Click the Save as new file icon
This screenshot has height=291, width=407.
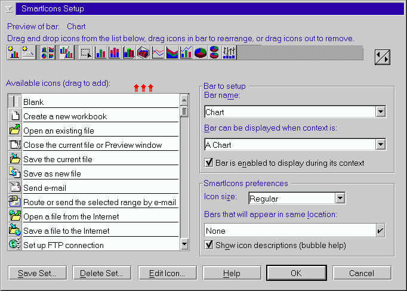pyautogui.click(x=15, y=173)
